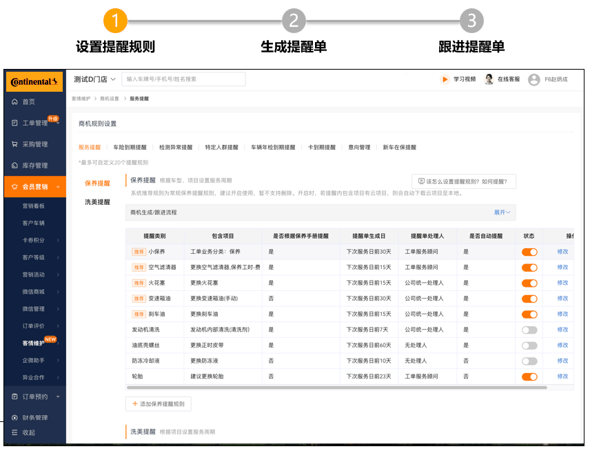
Task: Click the 财务管理 finance icon
Action: point(14,417)
